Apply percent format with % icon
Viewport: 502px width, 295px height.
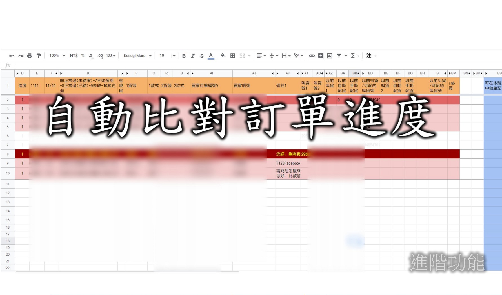[x=82, y=56]
